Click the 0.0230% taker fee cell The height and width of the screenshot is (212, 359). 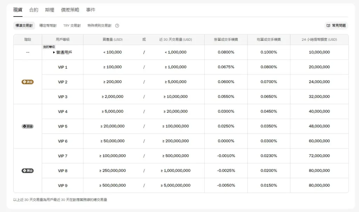click(x=269, y=156)
